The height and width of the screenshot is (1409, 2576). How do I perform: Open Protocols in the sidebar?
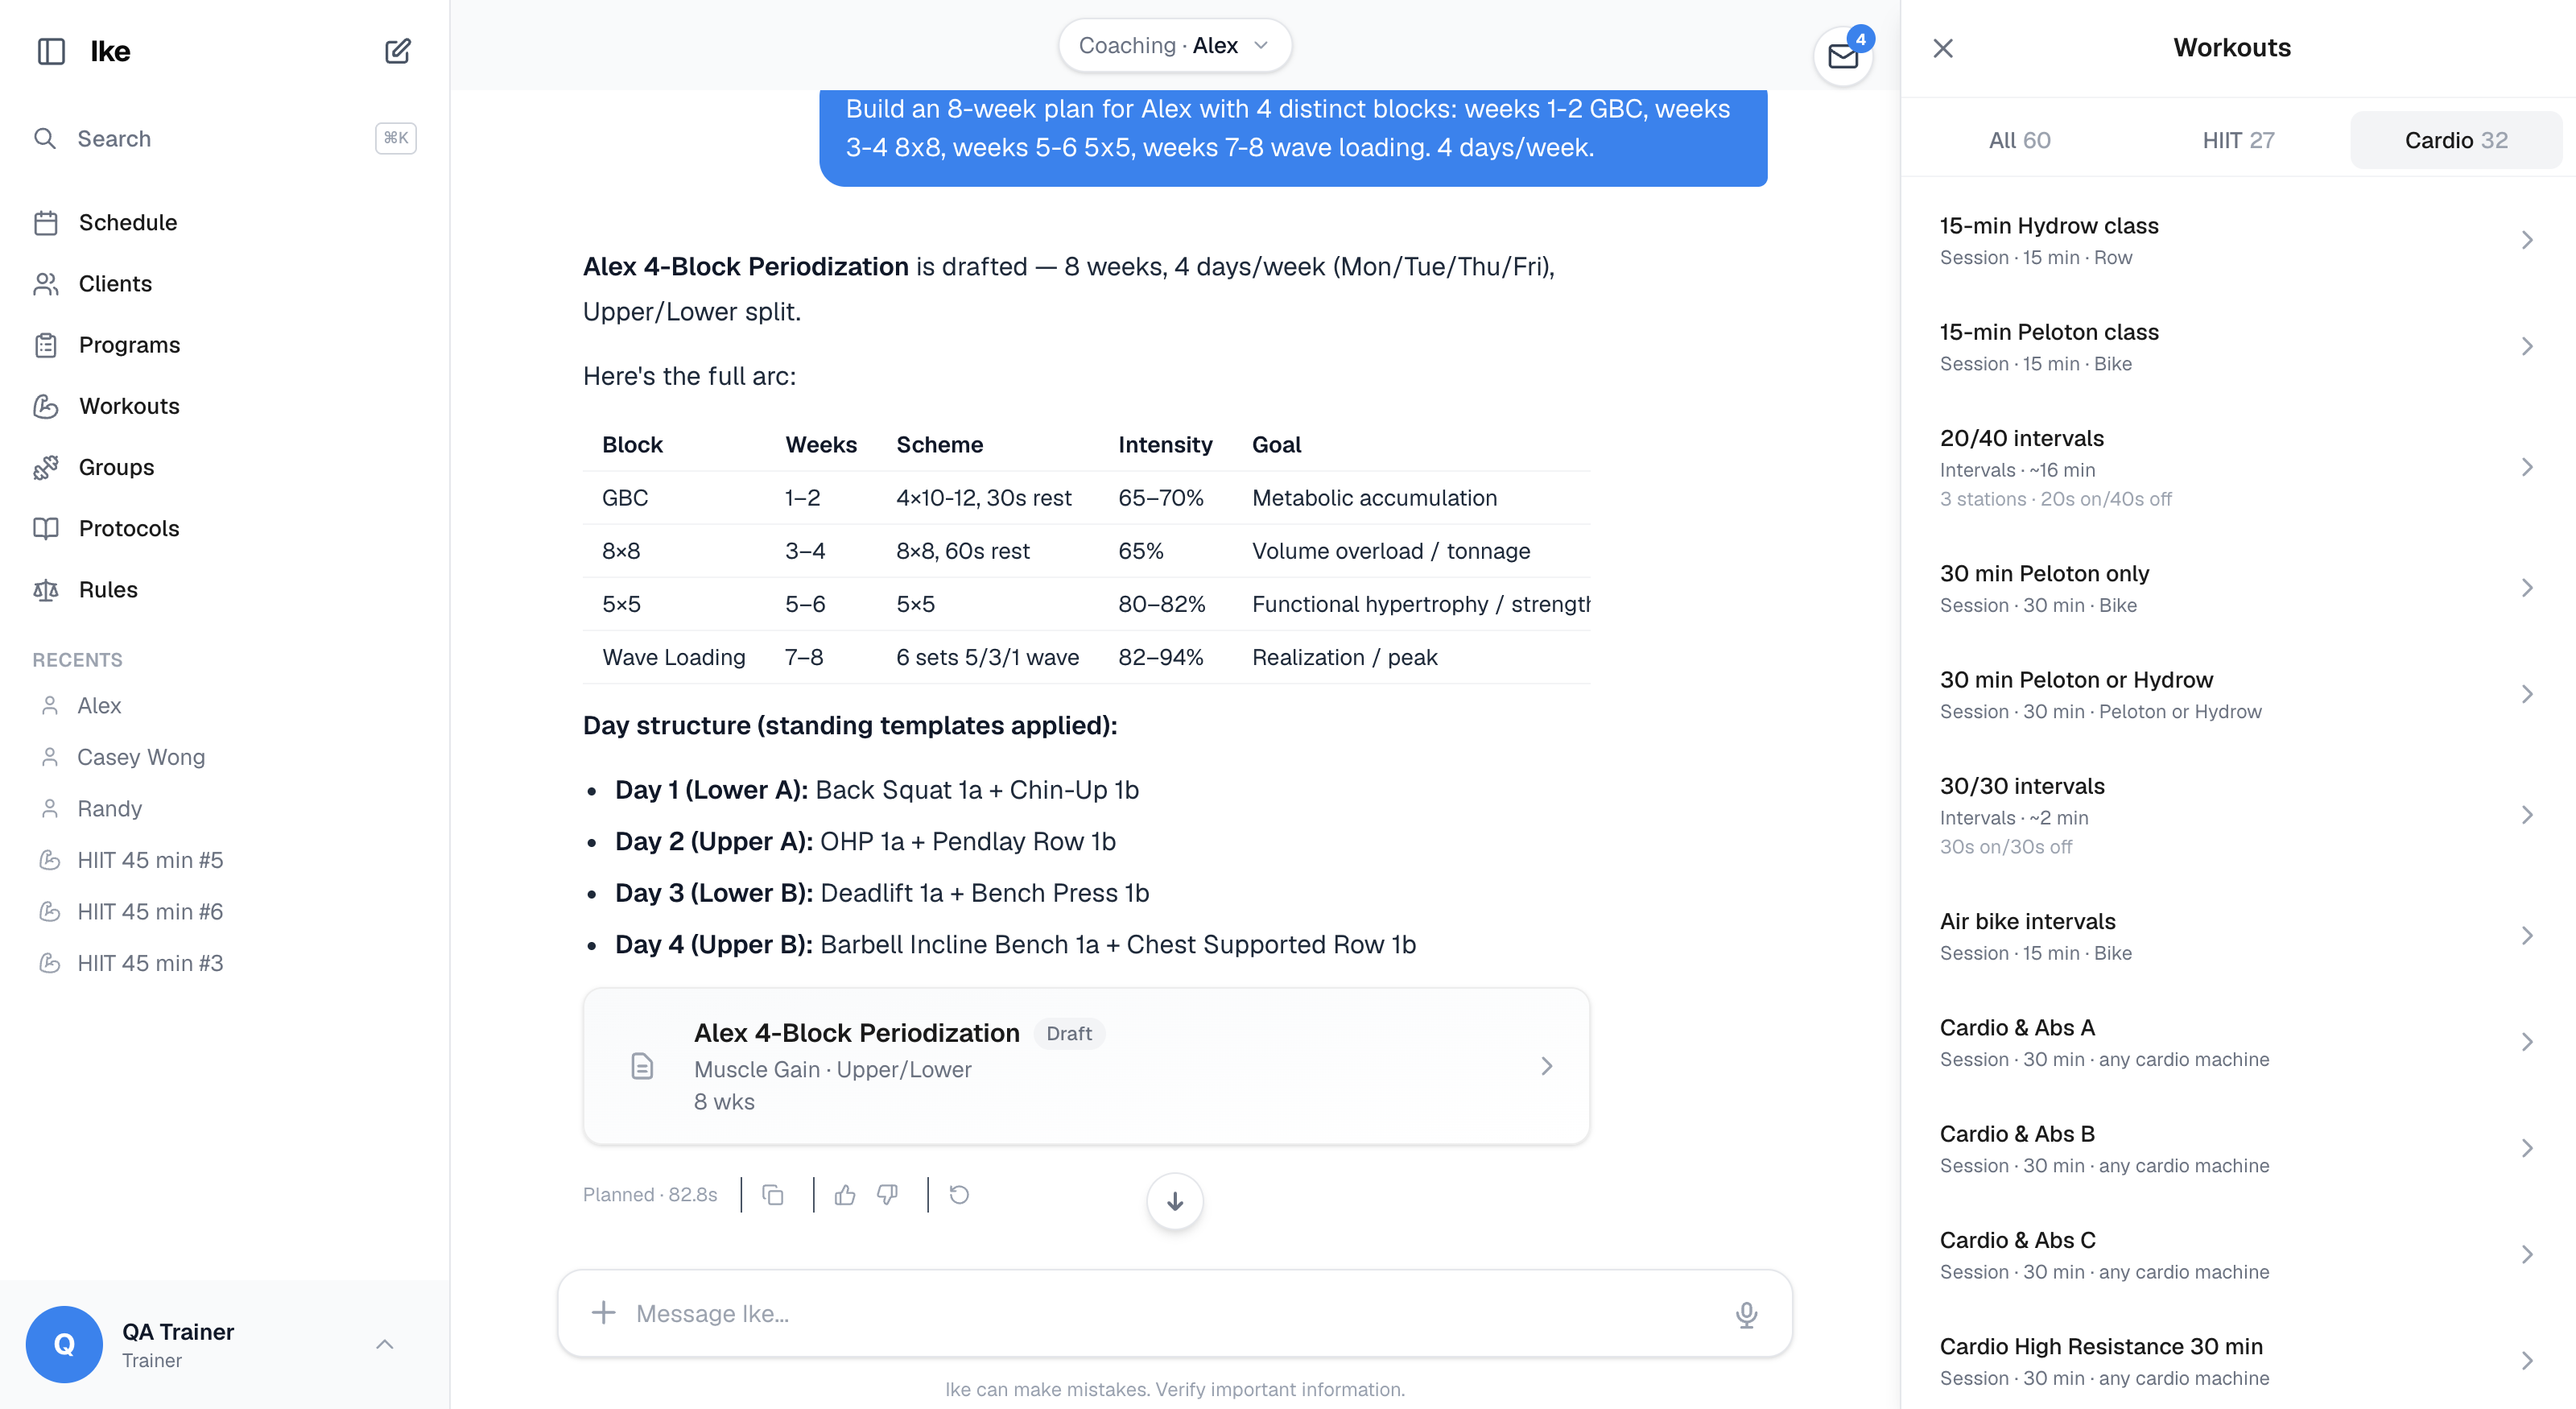(x=225, y=528)
